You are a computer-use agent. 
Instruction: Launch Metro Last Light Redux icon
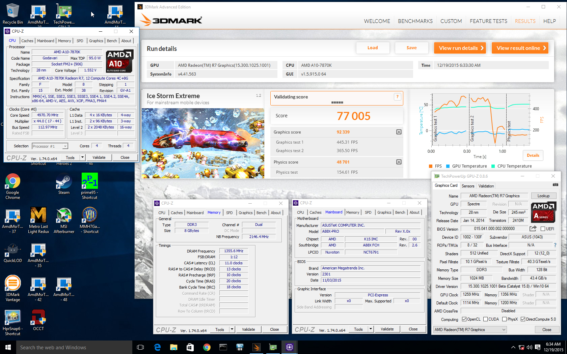pos(38,220)
